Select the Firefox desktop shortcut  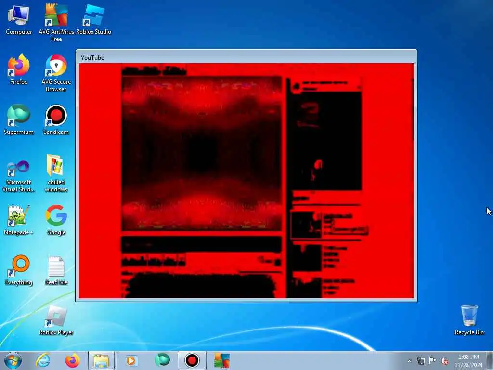tap(19, 69)
